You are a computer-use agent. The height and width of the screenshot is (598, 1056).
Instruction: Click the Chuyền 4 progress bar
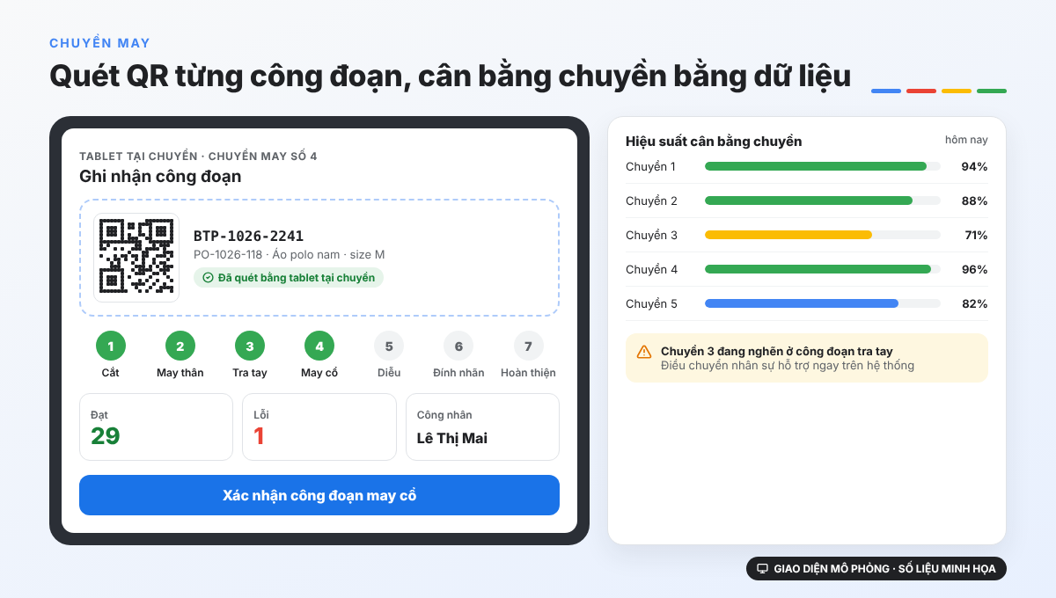[x=823, y=269]
